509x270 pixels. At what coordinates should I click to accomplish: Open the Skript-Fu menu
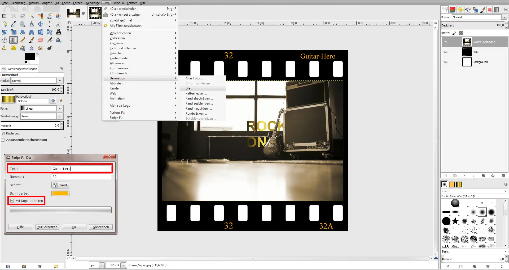tap(118, 3)
